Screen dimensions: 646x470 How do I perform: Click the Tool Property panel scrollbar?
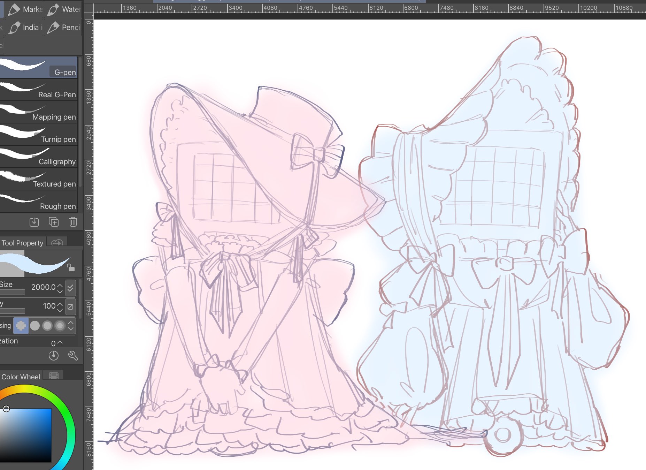[x=80, y=298]
